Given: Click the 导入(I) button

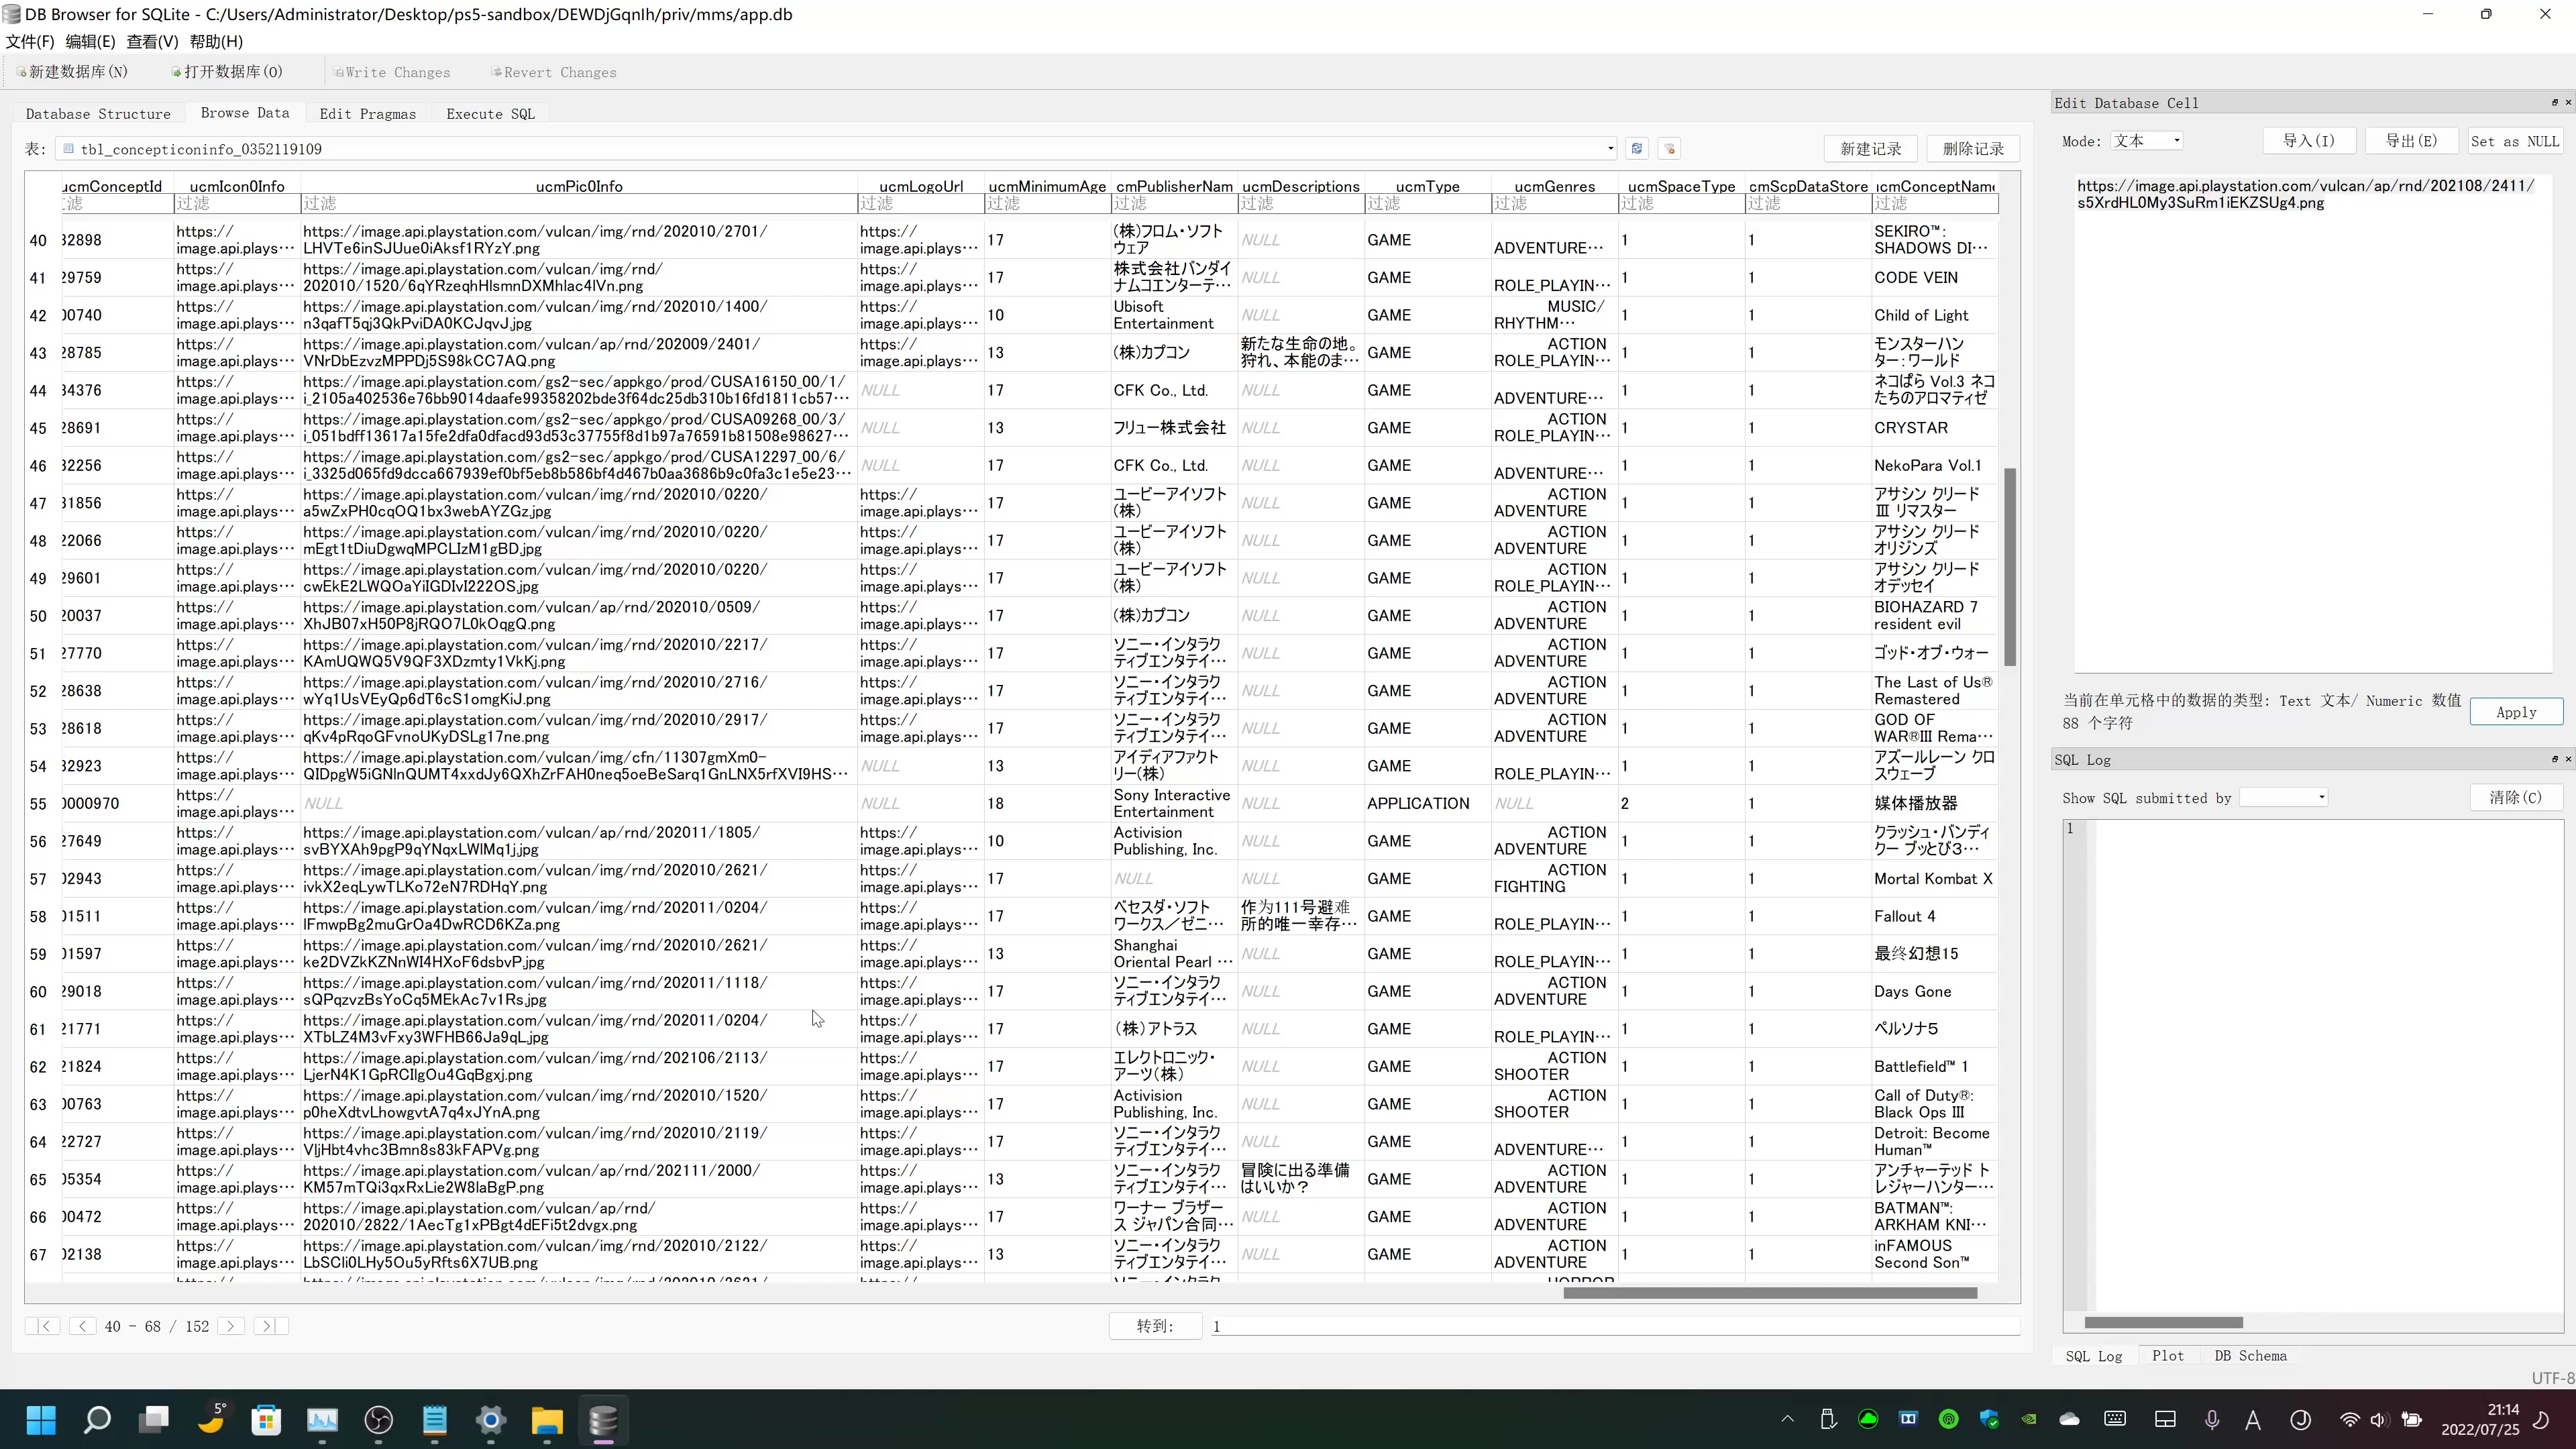Looking at the screenshot, I should [x=2309, y=141].
